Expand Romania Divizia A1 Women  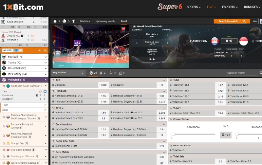coord(46,126)
